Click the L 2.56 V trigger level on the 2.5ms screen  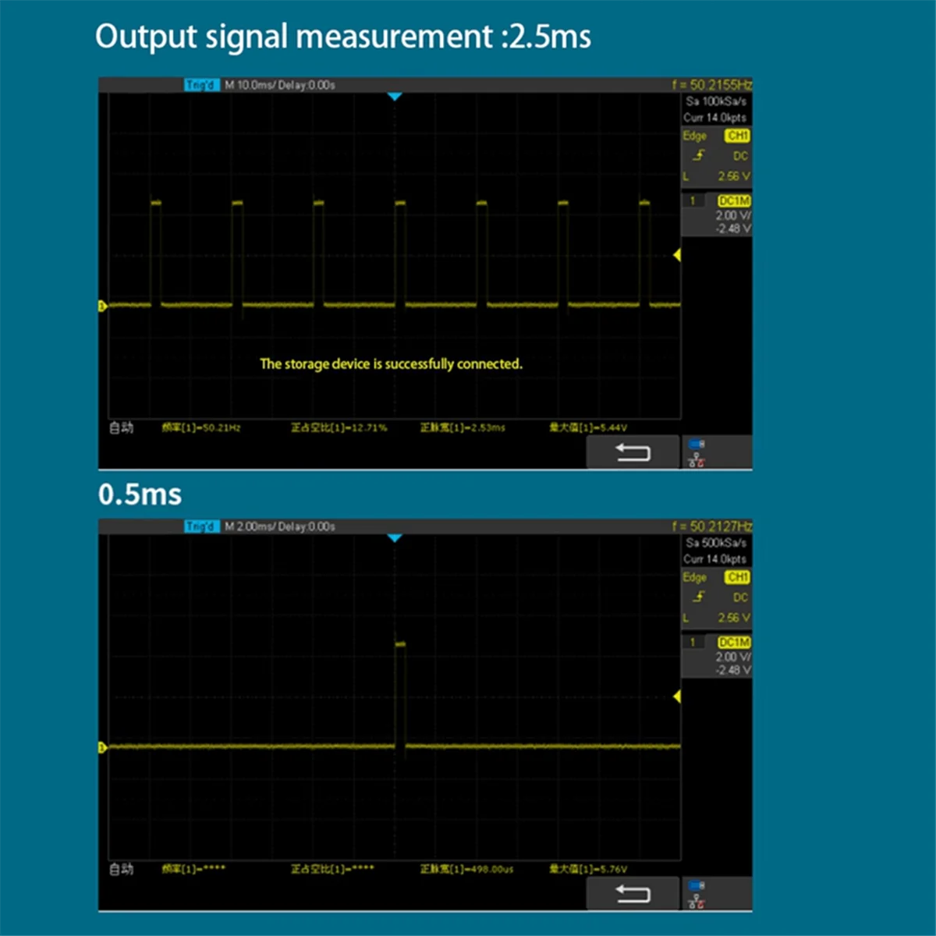pyautogui.click(x=717, y=177)
